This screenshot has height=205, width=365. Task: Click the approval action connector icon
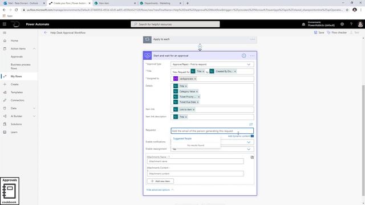pos(147,56)
